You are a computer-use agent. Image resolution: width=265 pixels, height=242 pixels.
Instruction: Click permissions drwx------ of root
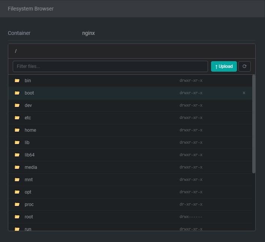coord(191,216)
